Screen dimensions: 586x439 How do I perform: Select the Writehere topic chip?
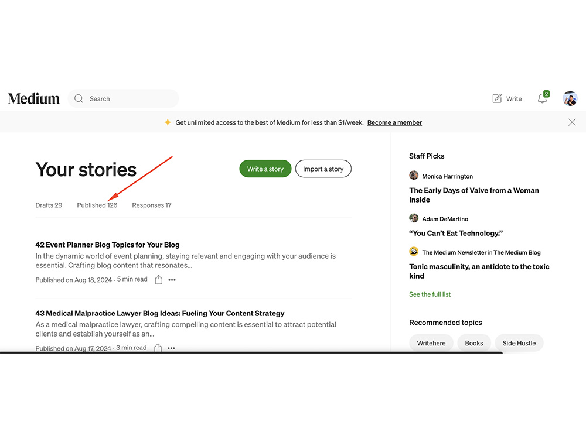click(431, 343)
